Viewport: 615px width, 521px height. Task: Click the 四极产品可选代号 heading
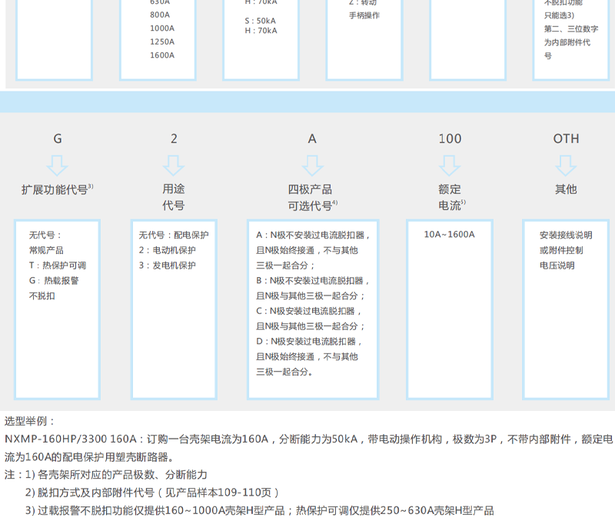(x=311, y=197)
